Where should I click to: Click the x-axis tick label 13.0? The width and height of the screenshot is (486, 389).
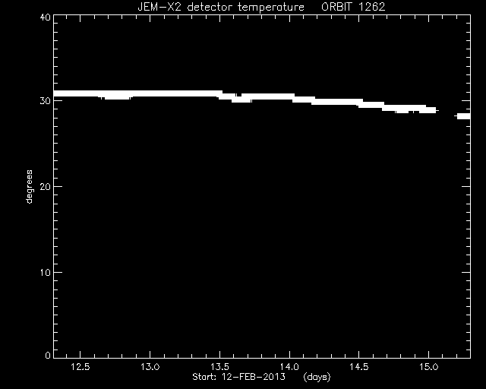click(150, 367)
